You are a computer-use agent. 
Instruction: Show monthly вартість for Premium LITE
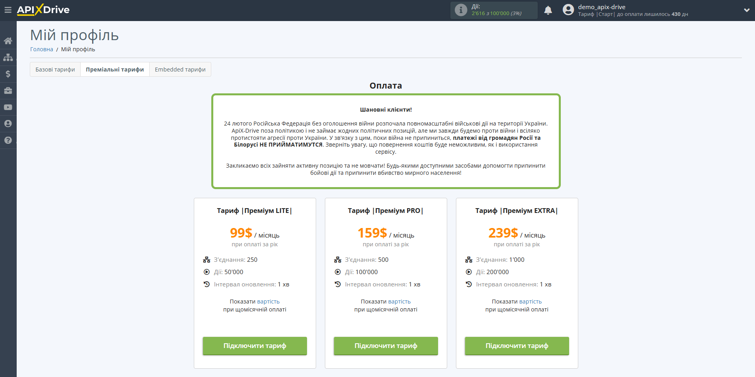(x=268, y=302)
